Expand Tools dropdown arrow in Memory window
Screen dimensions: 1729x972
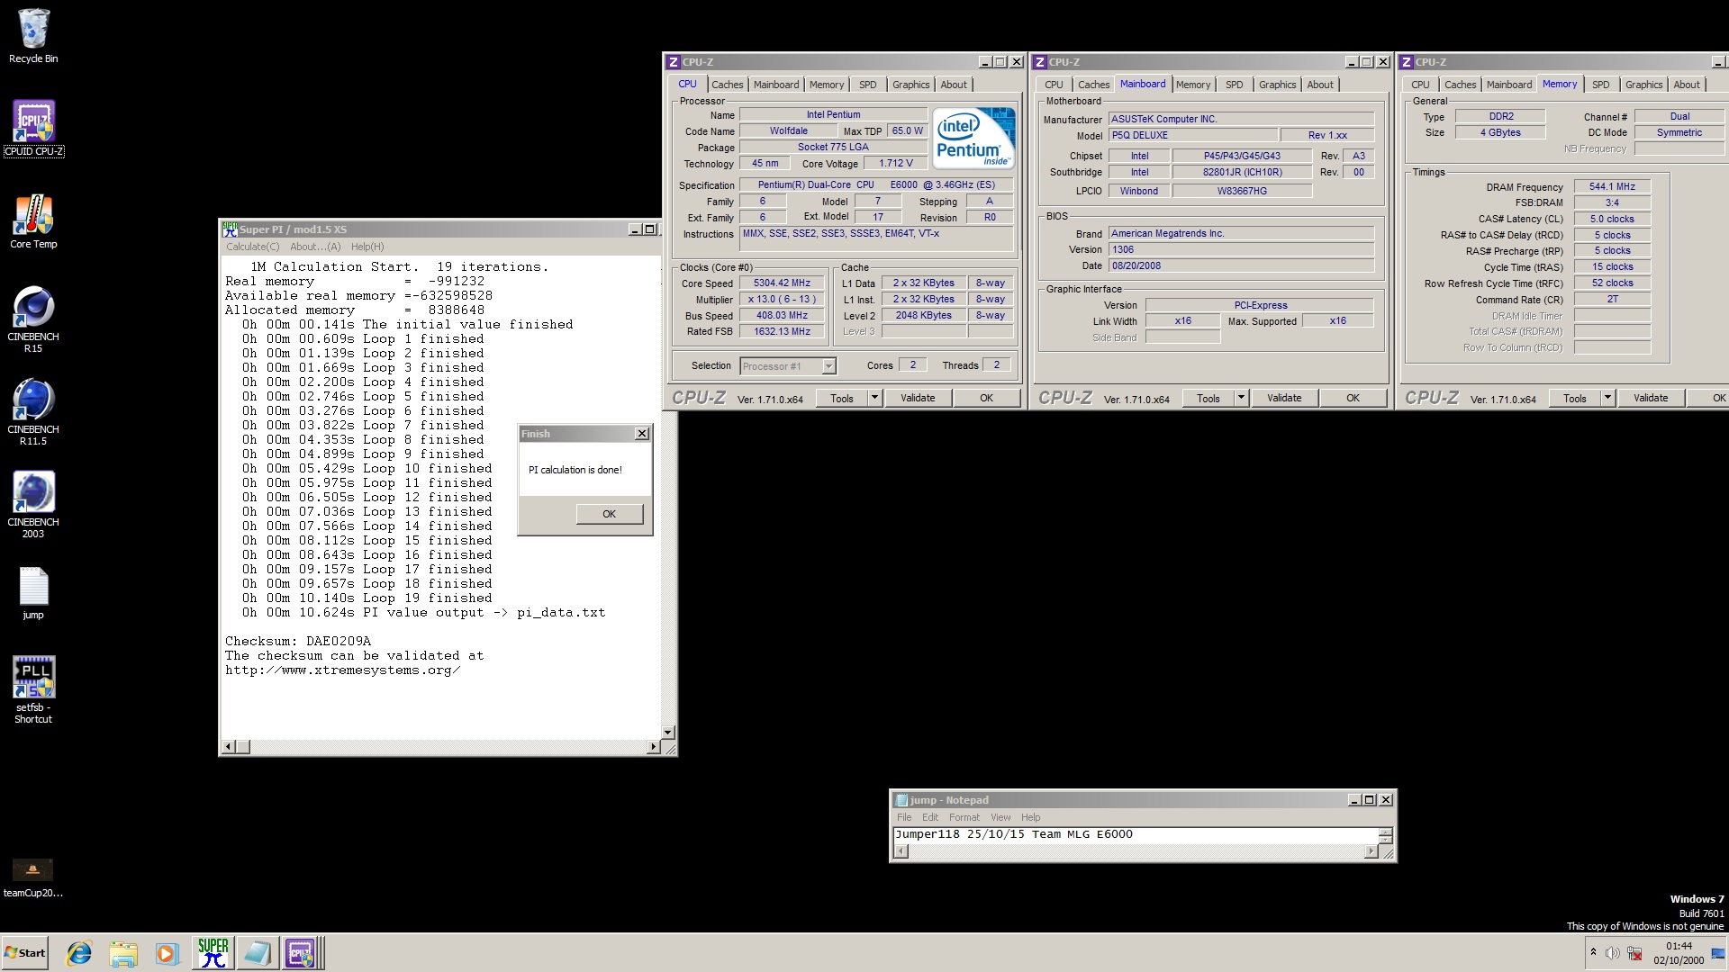1607,398
